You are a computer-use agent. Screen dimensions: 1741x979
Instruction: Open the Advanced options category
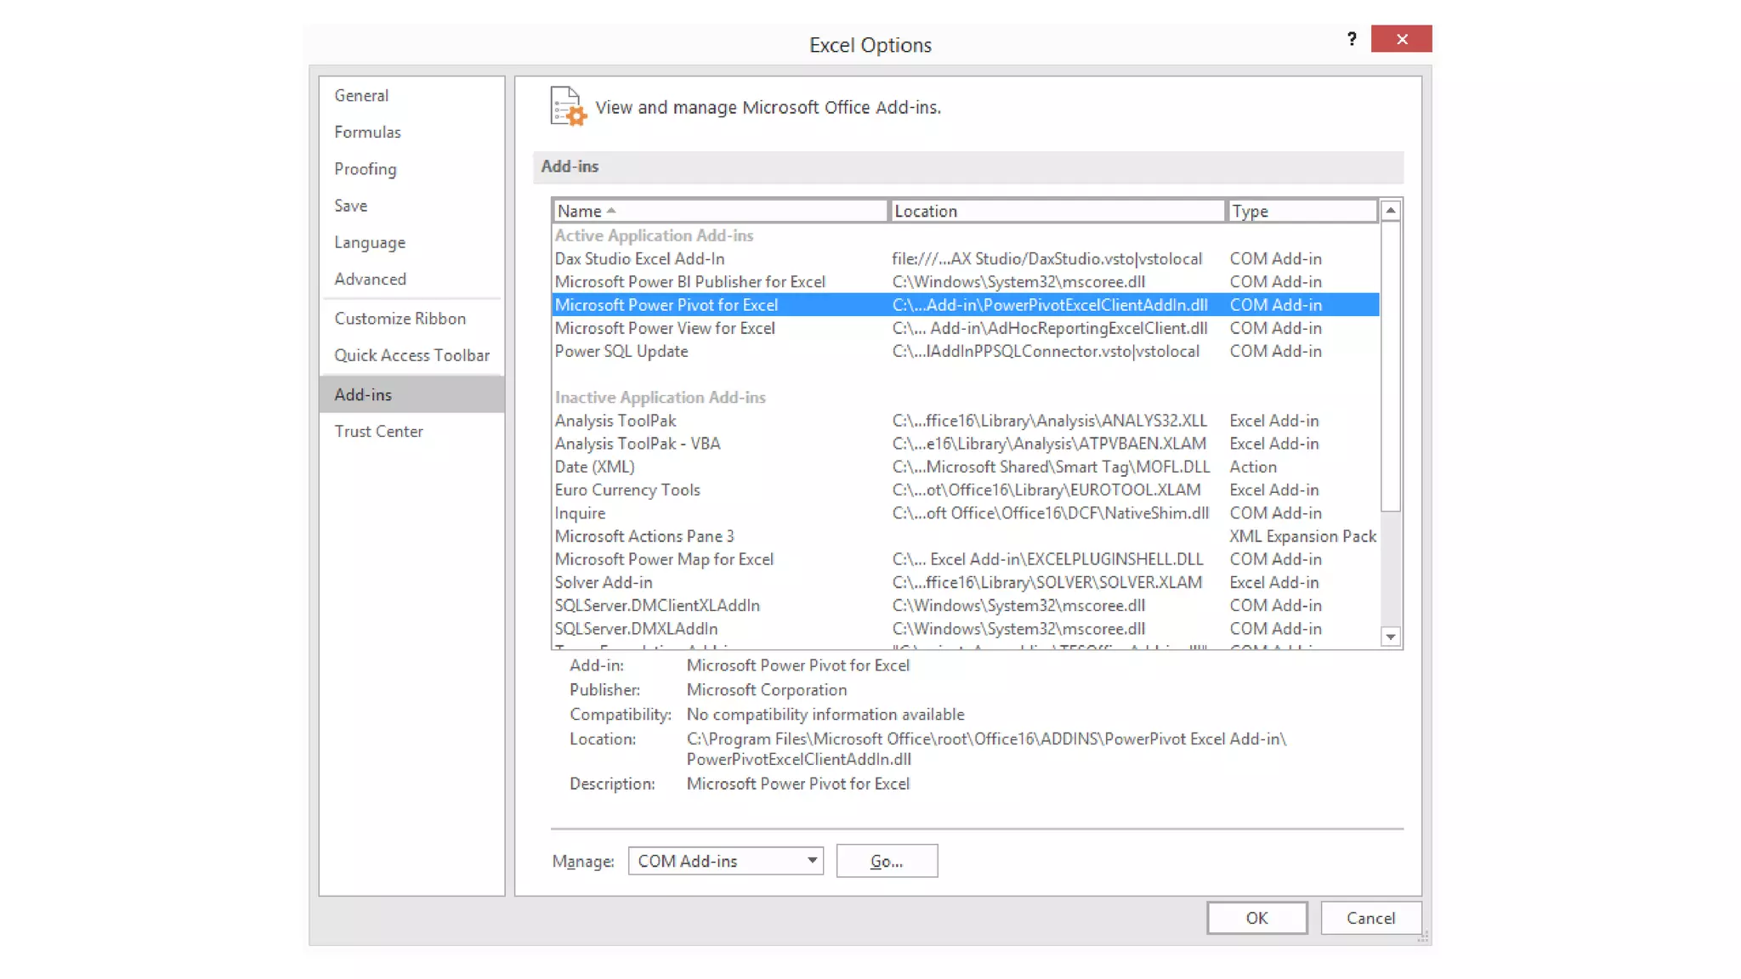coord(411,279)
